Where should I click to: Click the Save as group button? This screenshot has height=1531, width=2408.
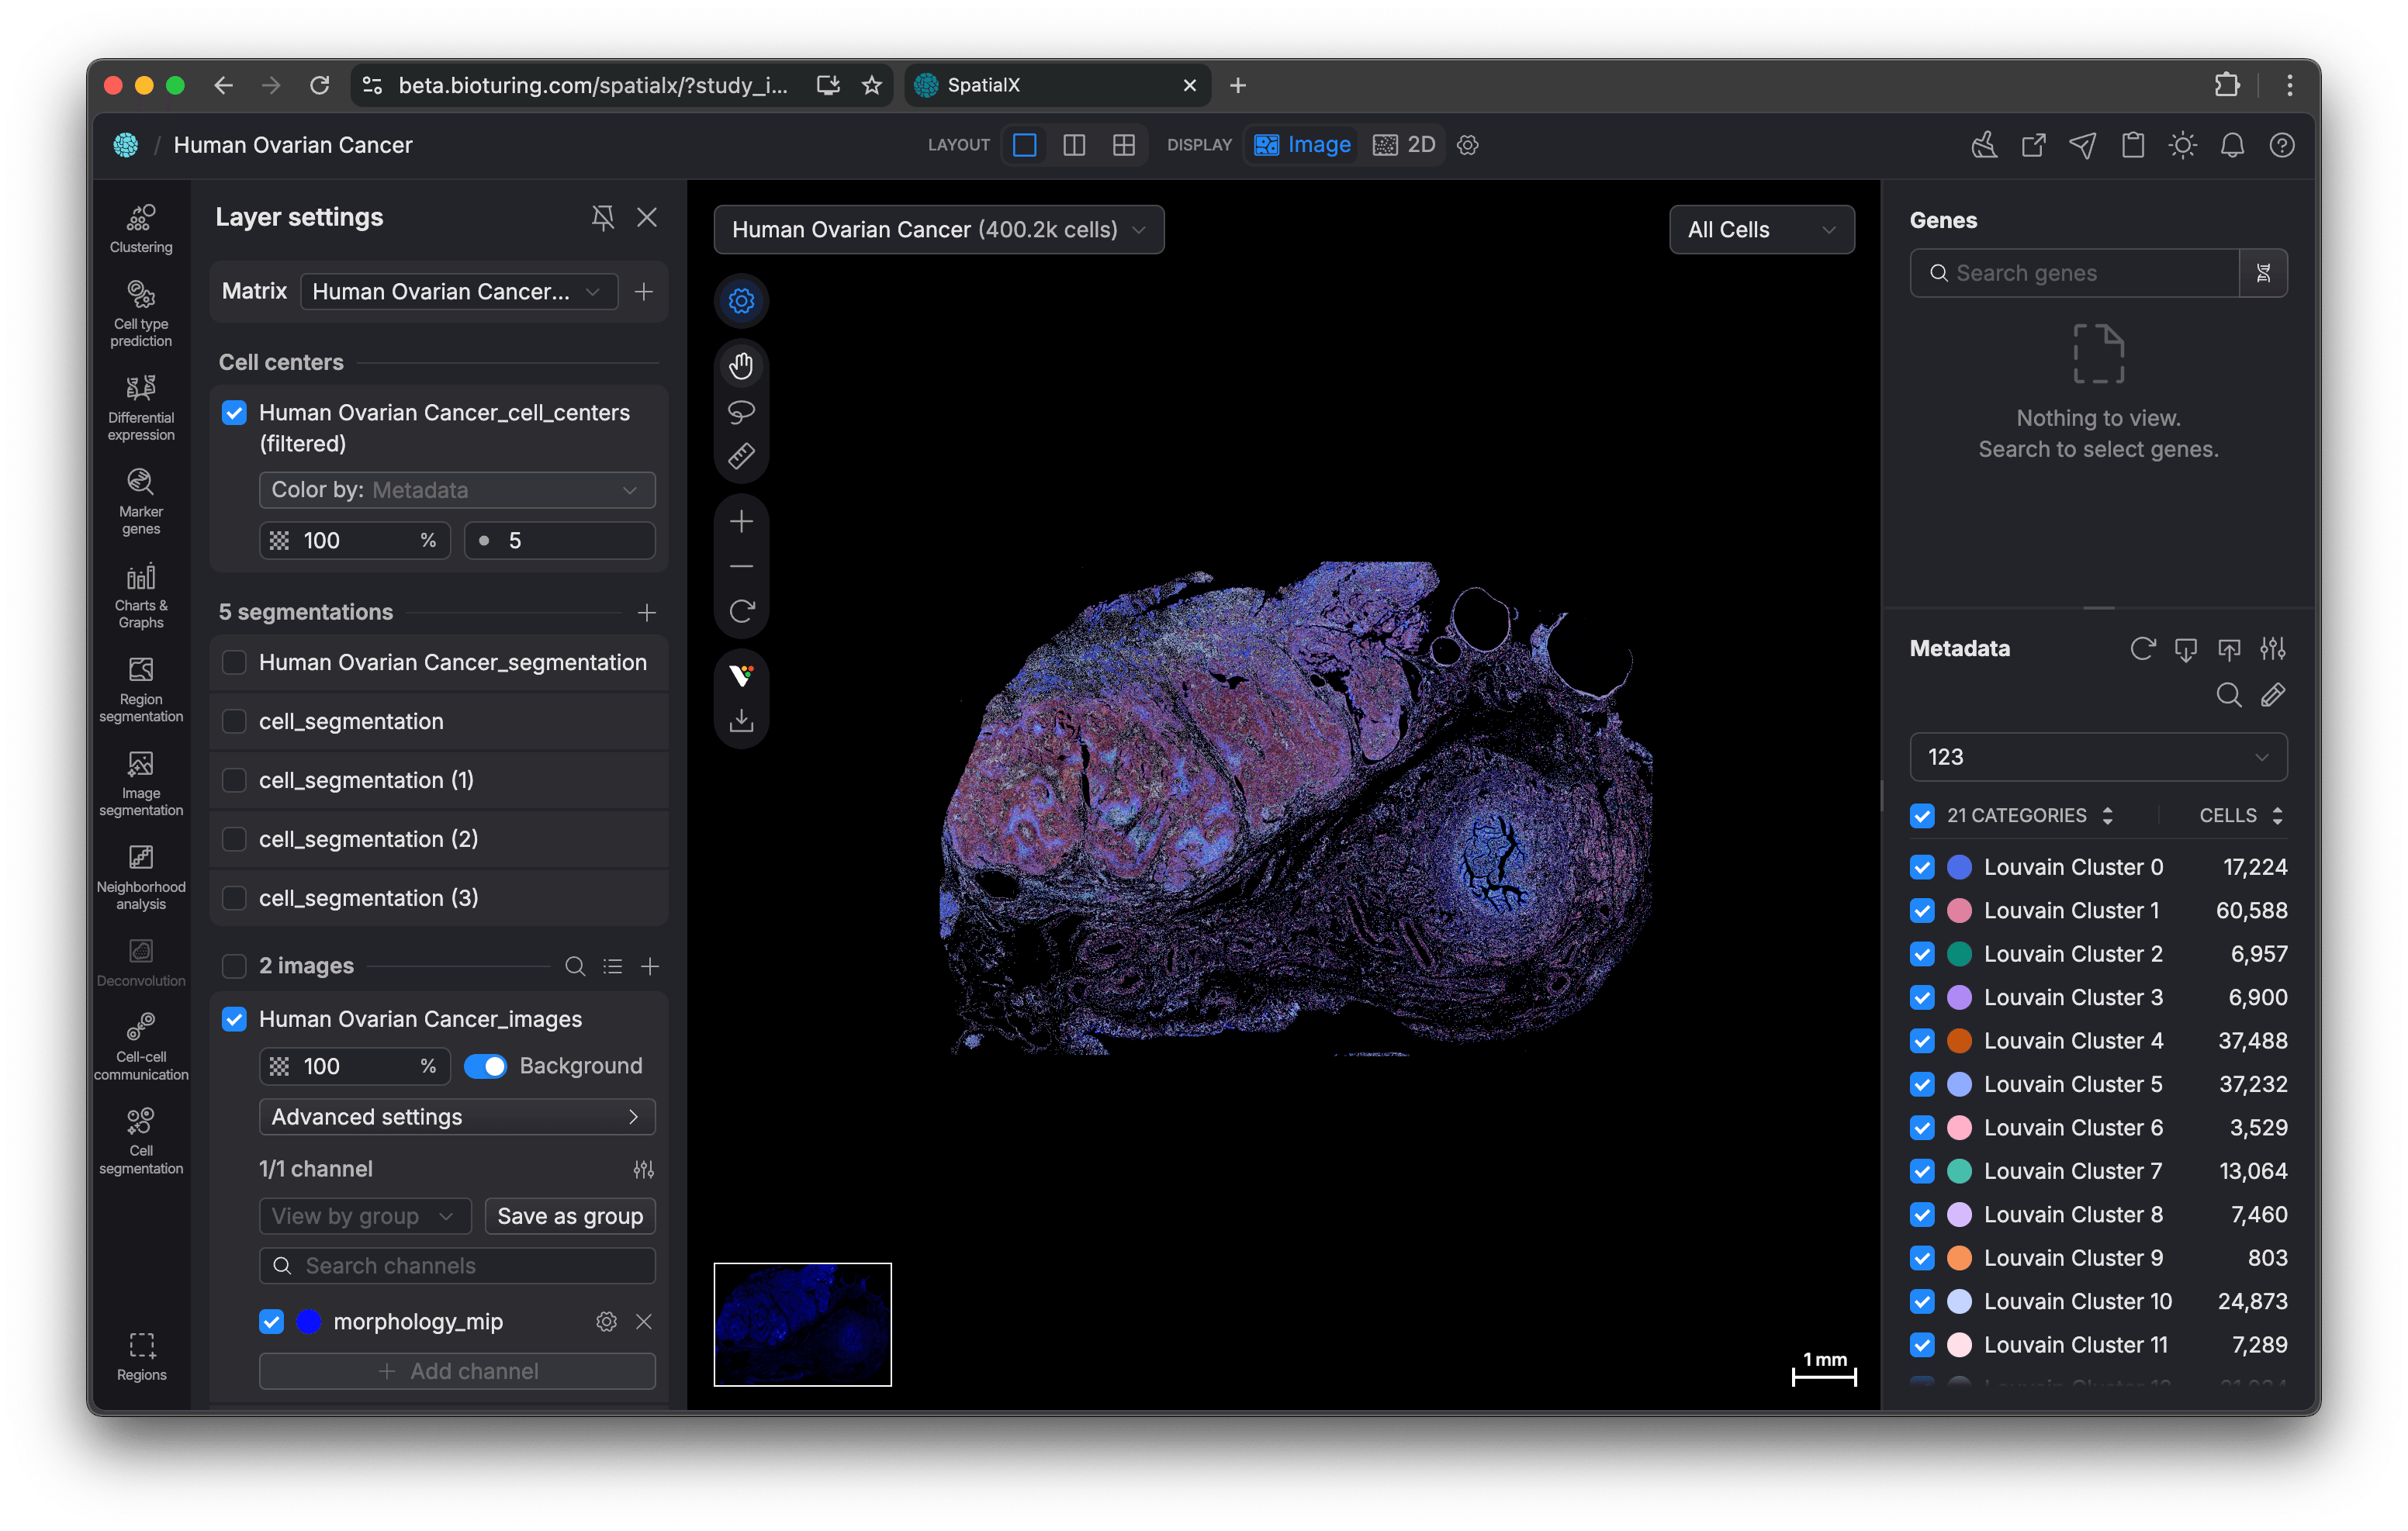pos(570,1216)
